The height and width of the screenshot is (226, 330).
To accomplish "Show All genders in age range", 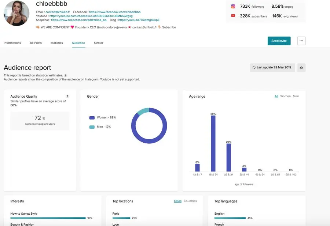I will point(276,97).
